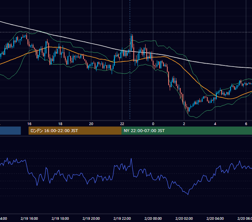The width and height of the screenshot is (252, 222).
Task: Click the blue session bar before London
Action: point(10,131)
